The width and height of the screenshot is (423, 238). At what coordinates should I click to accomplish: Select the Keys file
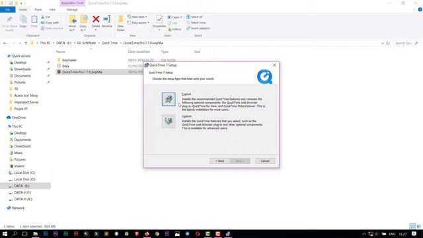pyautogui.click(x=65, y=66)
